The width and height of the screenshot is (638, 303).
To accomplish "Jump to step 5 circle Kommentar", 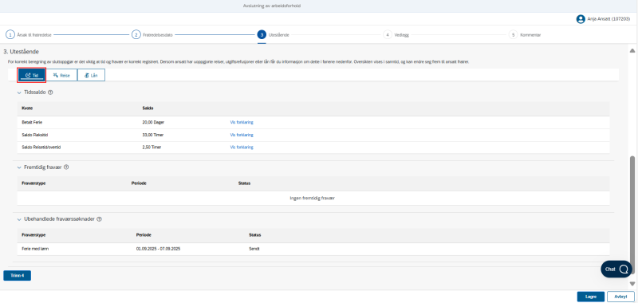I will pyautogui.click(x=513, y=35).
